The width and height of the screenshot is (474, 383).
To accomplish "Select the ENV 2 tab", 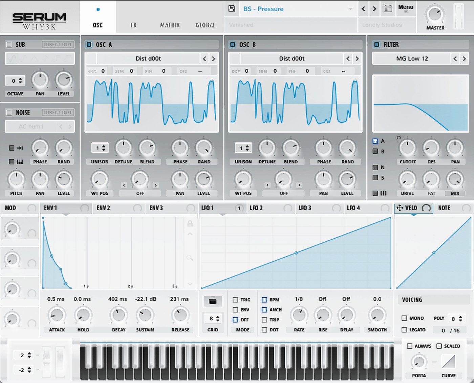I will pos(118,208).
